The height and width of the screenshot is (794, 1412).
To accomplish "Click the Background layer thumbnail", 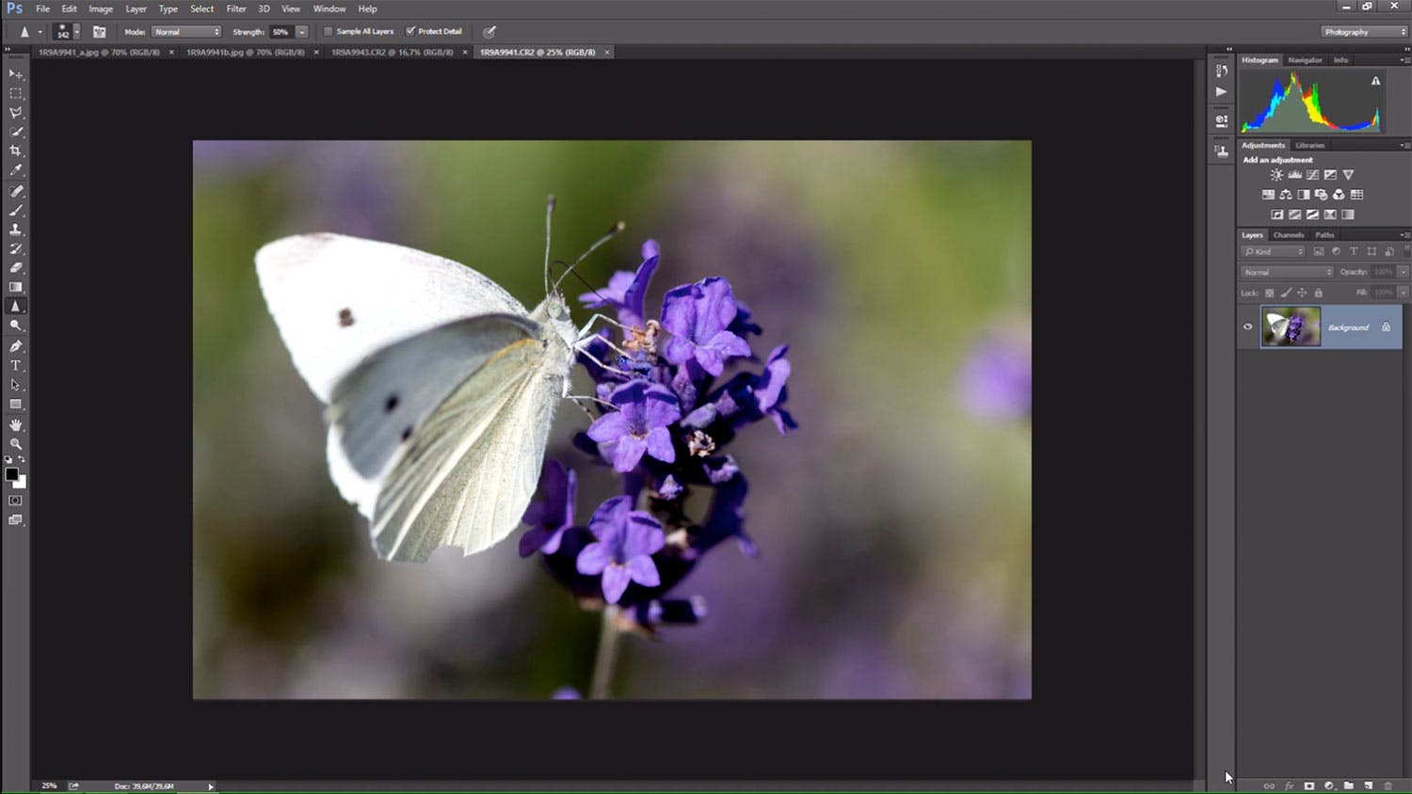I will tap(1291, 327).
